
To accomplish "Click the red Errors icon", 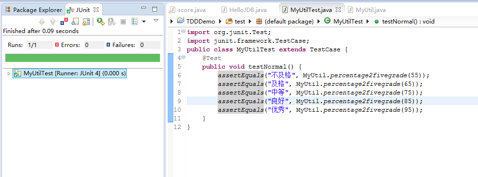I will coord(57,45).
